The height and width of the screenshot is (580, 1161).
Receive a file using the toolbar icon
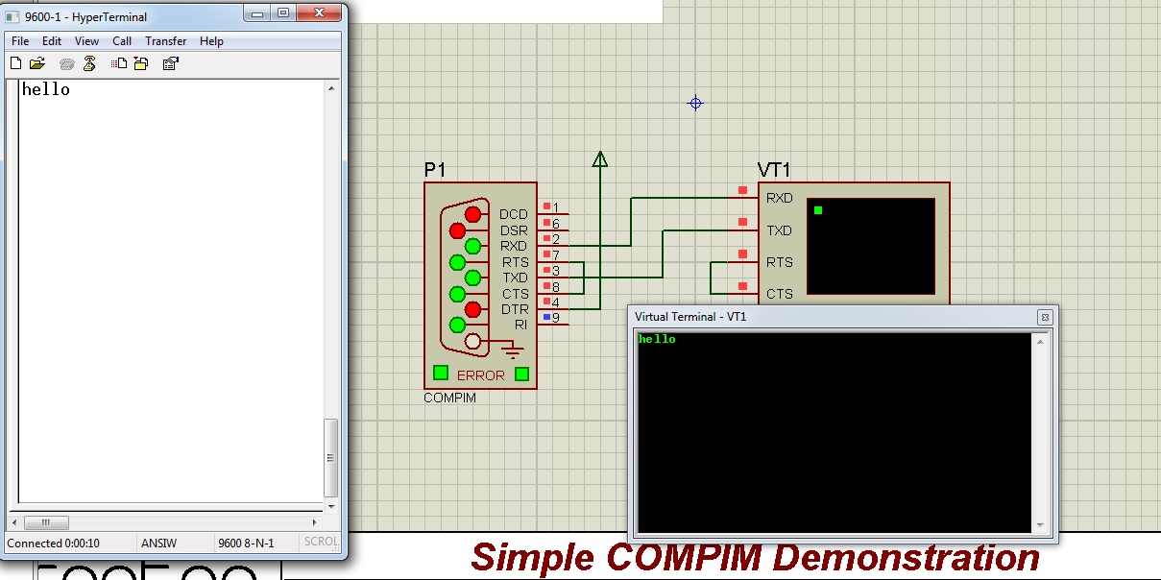pyautogui.click(x=140, y=63)
